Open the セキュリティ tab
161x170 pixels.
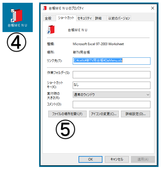tap(85, 18)
